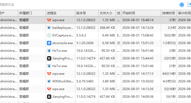Click the blue refresh icon
This screenshot has width=191, height=103.
coord(181,5)
